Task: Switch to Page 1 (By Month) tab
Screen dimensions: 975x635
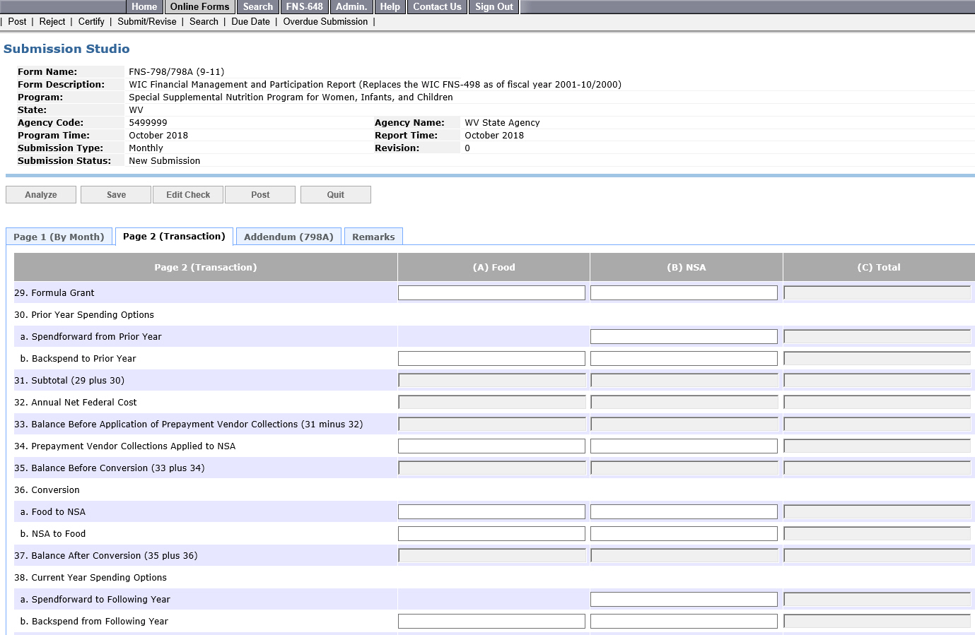Action: coord(59,237)
